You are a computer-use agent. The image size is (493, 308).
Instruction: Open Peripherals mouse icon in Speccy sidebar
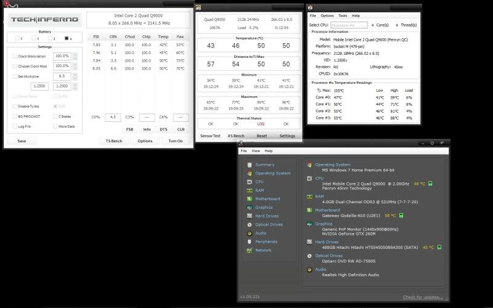pyautogui.click(x=250, y=241)
